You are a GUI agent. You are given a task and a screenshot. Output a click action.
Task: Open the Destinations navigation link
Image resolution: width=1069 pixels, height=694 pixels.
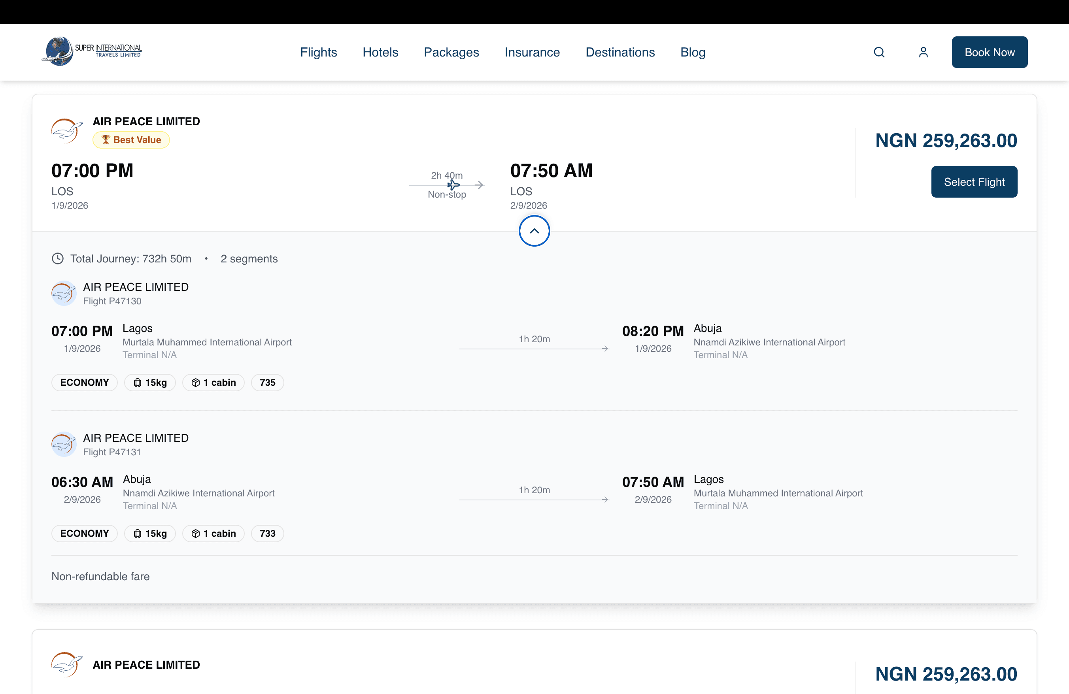coord(620,53)
